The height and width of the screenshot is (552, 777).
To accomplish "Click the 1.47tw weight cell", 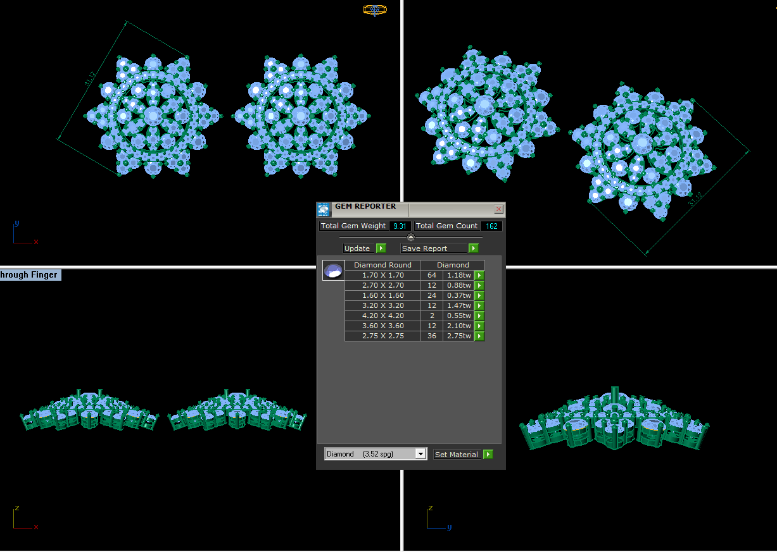I will pos(458,305).
